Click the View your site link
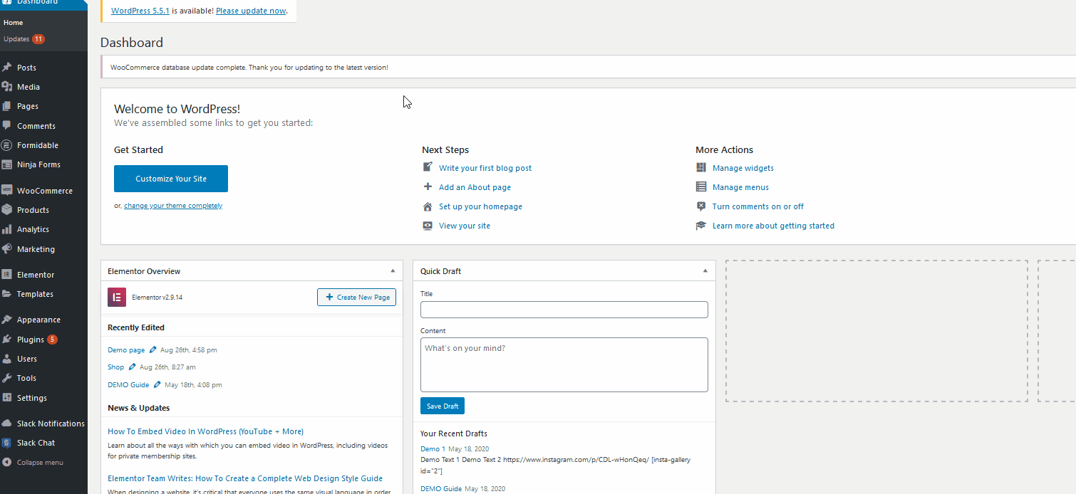The height and width of the screenshot is (494, 1076). [x=465, y=226]
